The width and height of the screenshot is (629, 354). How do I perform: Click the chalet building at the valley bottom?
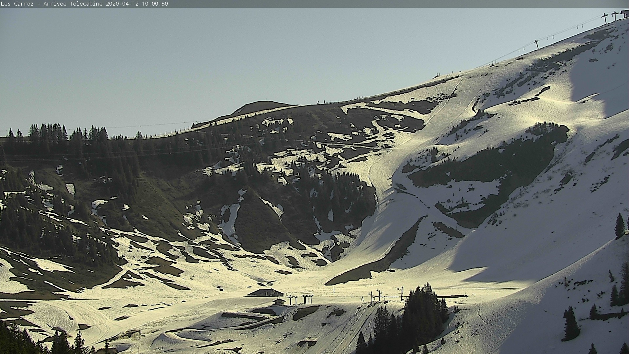point(265,292)
